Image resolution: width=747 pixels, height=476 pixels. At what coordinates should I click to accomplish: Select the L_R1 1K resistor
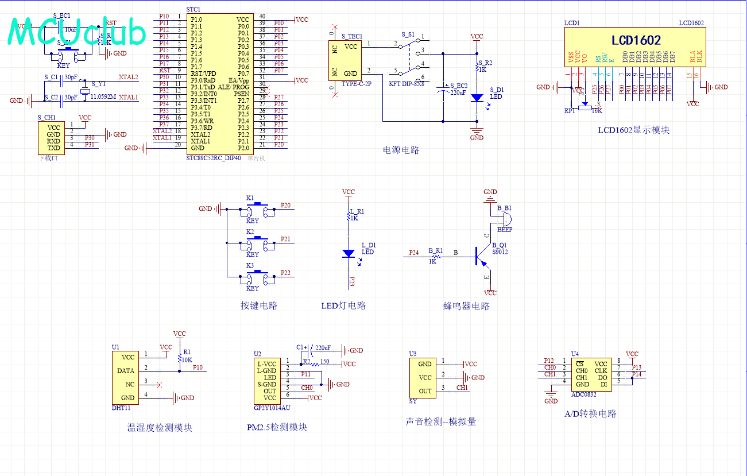pos(349,216)
